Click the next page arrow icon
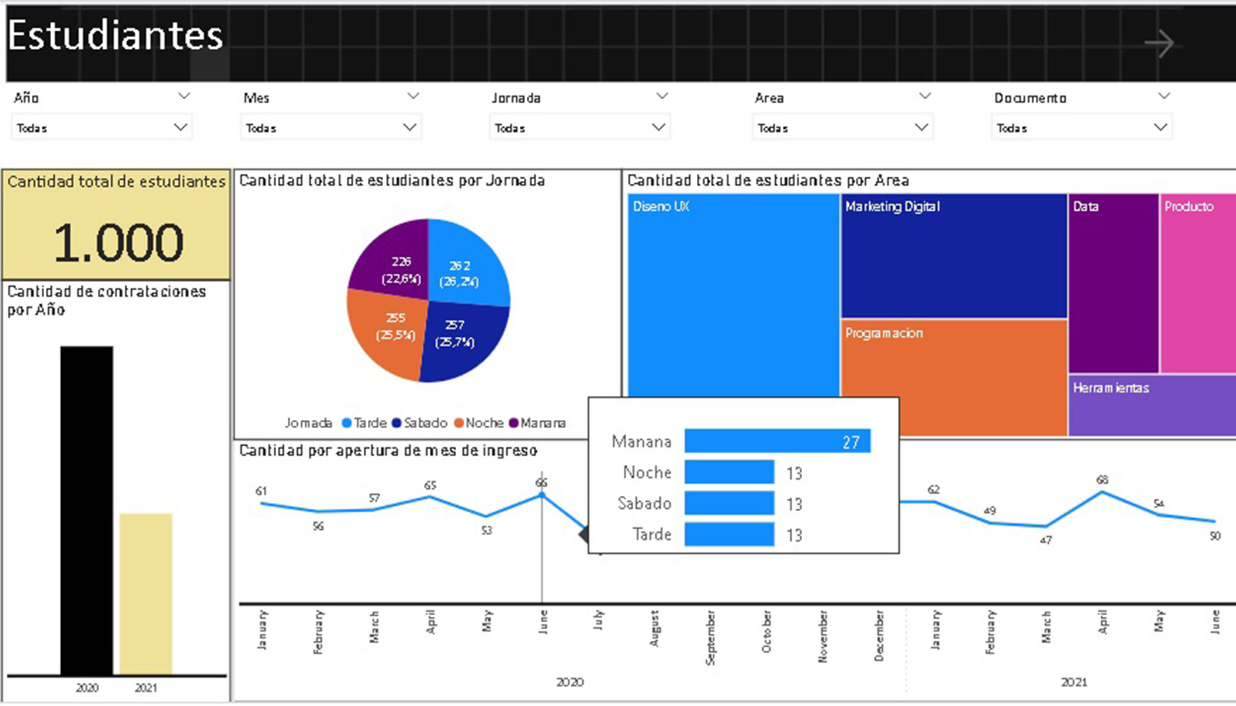 pos(1159,44)
